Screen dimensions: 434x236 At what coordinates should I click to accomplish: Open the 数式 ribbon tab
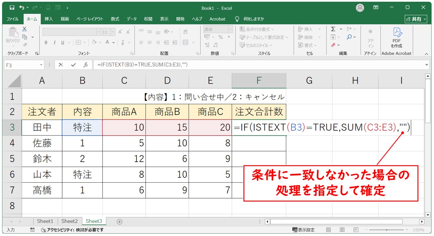pyautogui.click(x=115, y=19)
